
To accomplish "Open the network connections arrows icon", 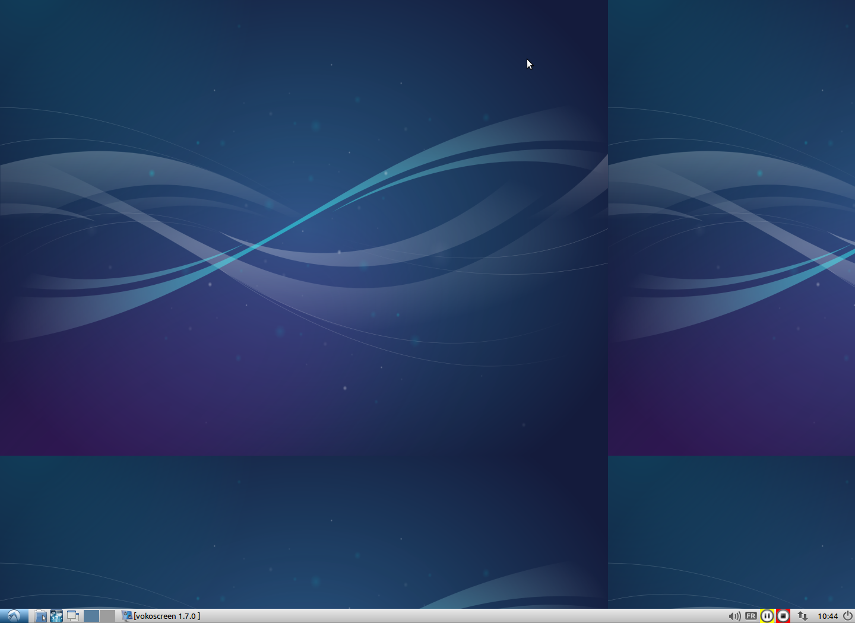I will 802,616.
